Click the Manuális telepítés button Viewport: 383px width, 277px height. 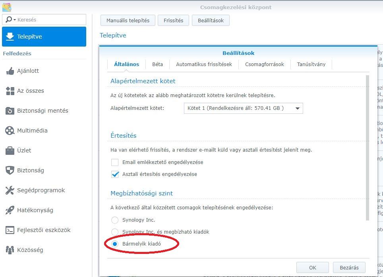[x=128, y=20]
